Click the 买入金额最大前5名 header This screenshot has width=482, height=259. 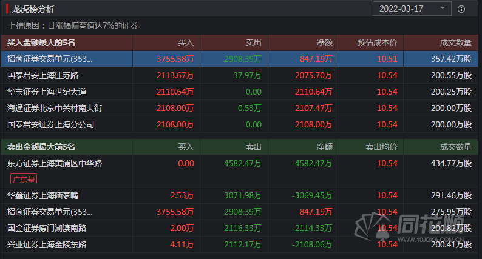41,42
